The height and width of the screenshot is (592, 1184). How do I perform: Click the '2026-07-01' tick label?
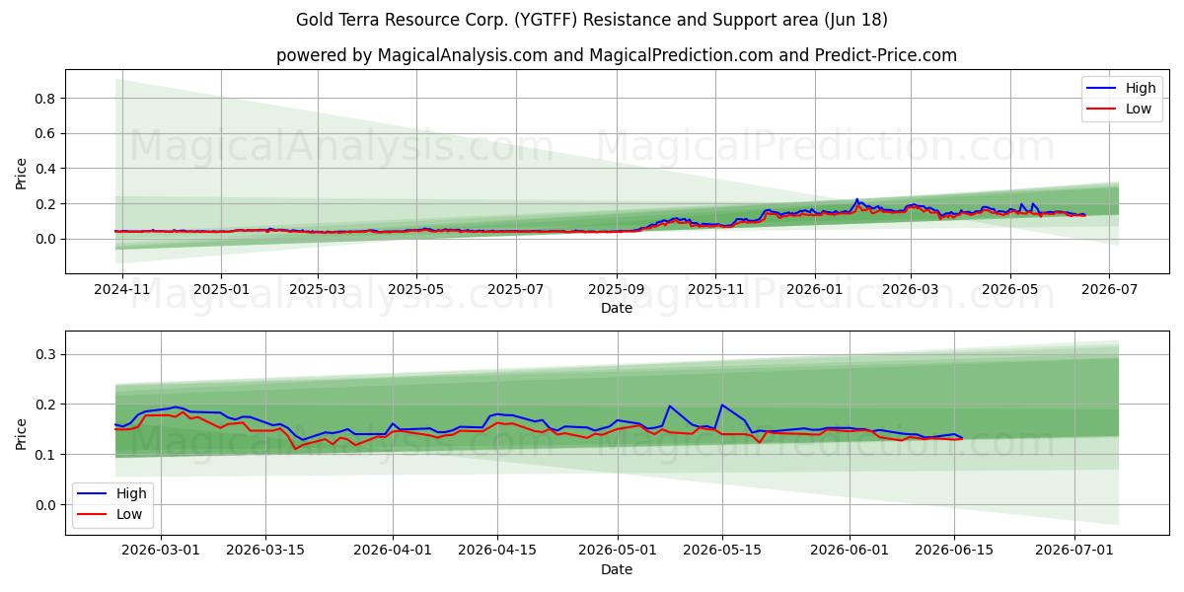pos(1073,551)
